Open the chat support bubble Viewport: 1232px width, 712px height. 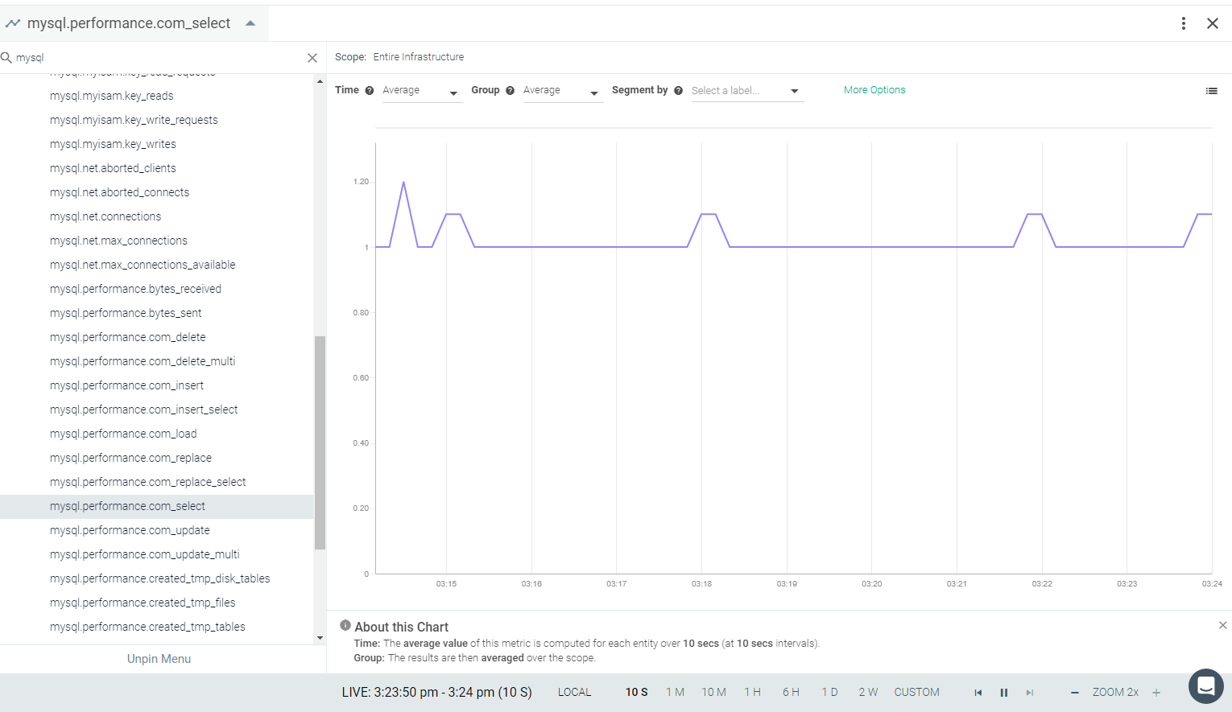click(1205, 686)
